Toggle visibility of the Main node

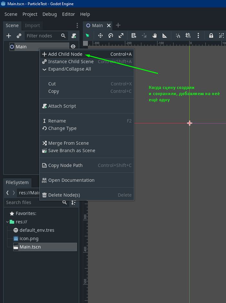73,47
